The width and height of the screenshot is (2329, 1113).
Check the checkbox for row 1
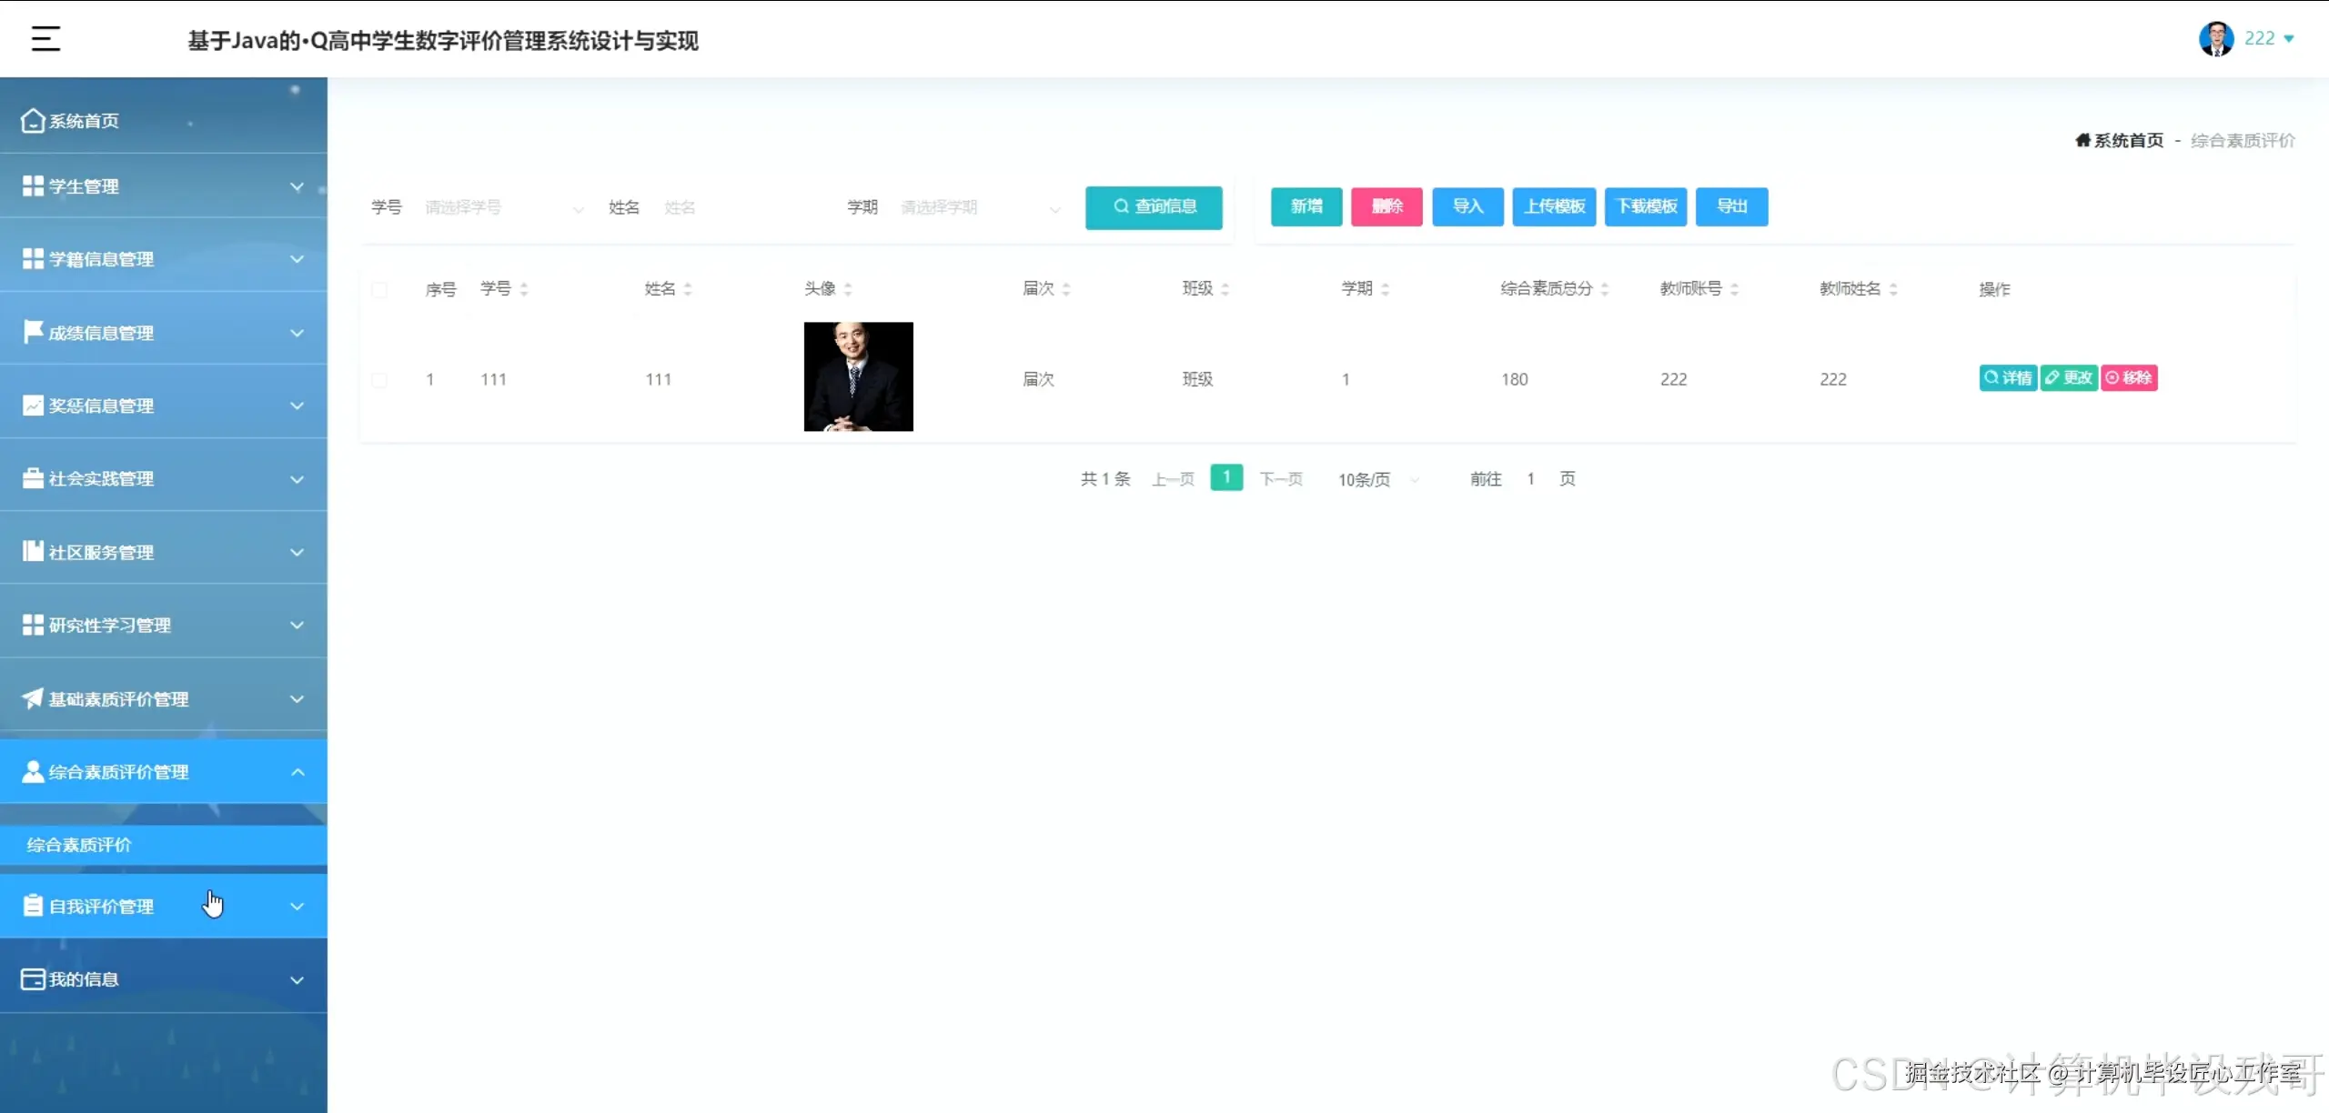pyautogui.click(x=379, y=379)
